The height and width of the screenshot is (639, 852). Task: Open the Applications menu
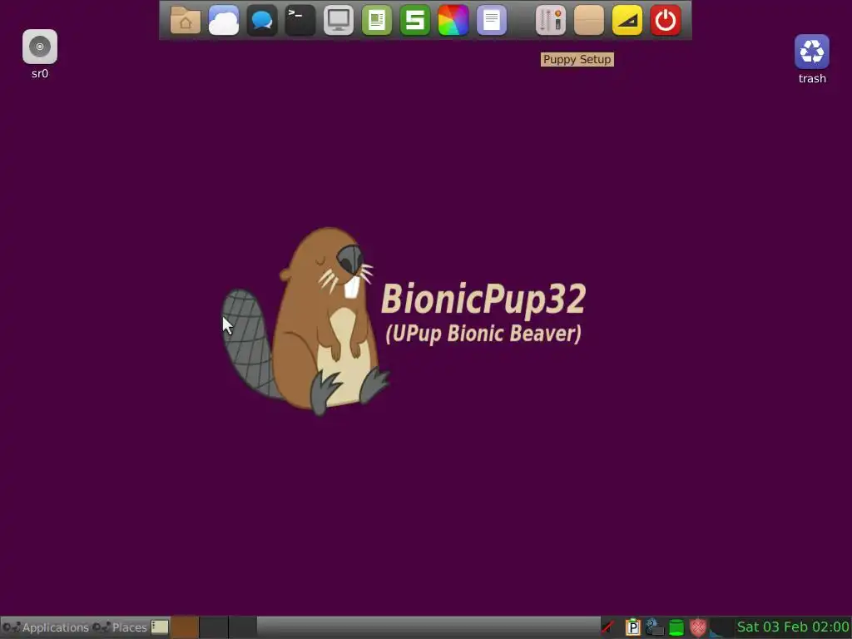coord(46,627)
